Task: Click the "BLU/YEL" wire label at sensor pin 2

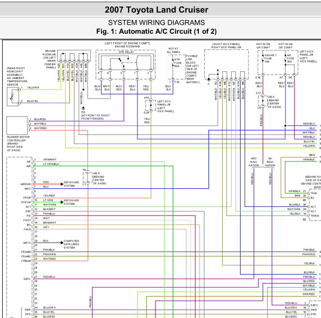Action: pos(33,101)
